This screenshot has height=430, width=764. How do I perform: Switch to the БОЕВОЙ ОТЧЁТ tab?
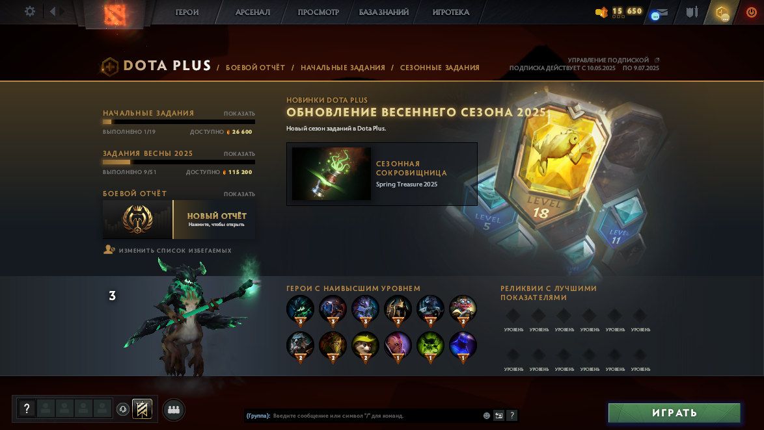tap(255, 68)
